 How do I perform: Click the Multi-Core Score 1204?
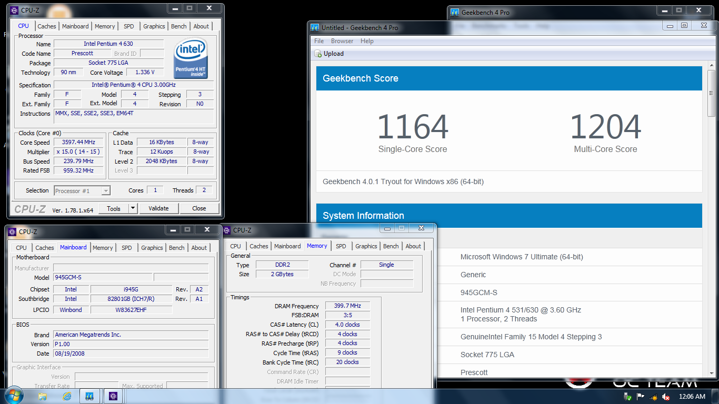coord(605,127)
